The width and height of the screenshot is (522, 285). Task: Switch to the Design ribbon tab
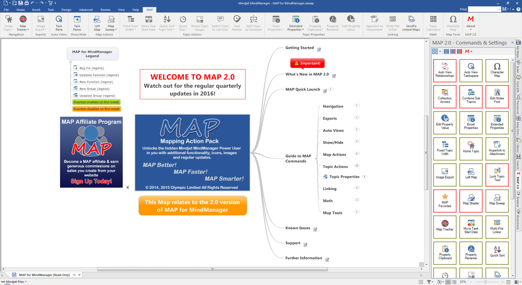(x=66, y=10)
